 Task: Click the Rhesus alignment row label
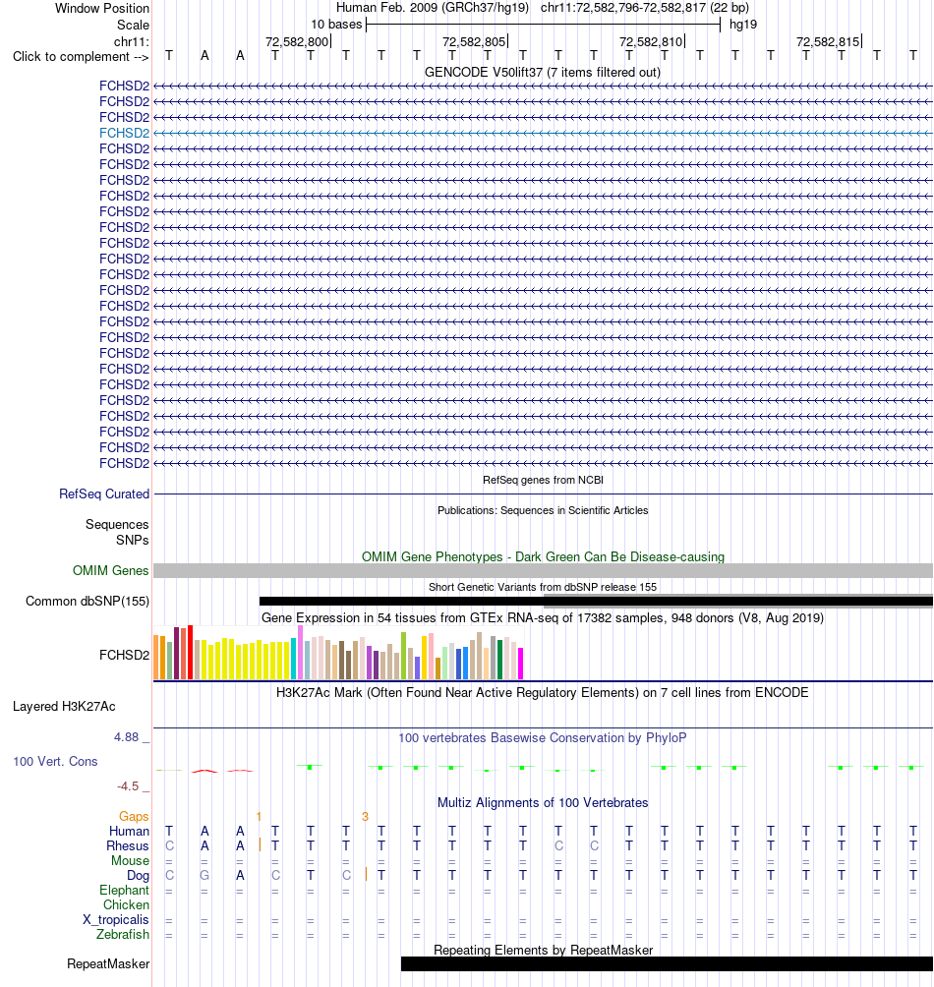point(128,846)
